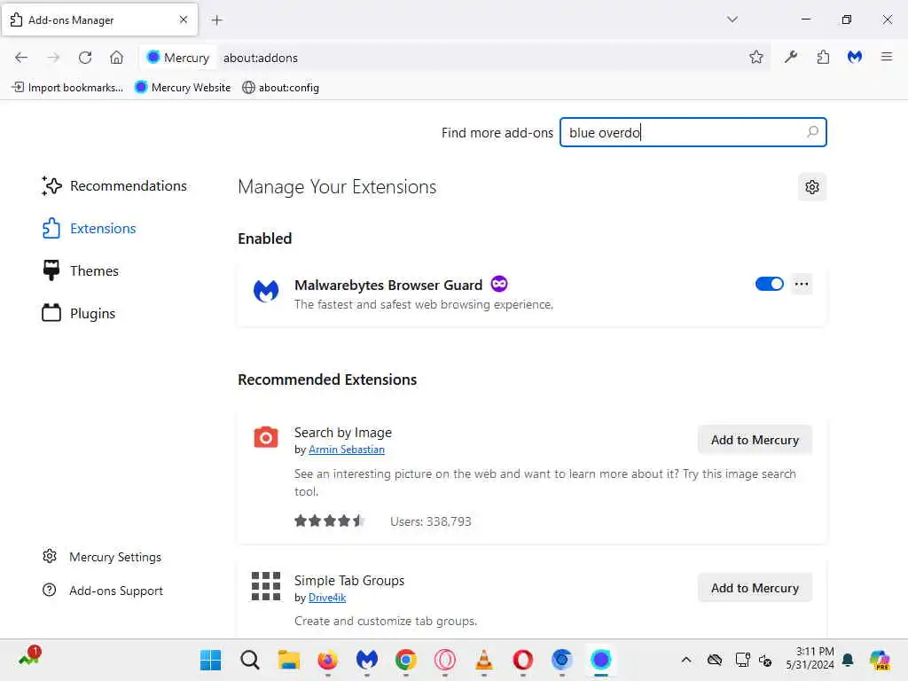Image resolution: width=908 pixels, height=681 pixels.
Task: Expand the list all tabs chevron
Action: point(732,20)
